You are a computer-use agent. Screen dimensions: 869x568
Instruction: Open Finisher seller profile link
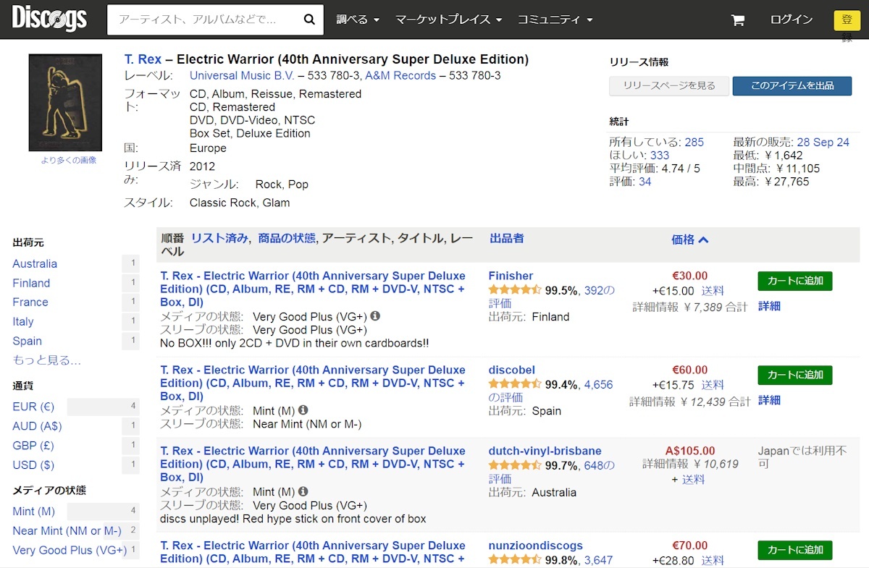point(511,276)
